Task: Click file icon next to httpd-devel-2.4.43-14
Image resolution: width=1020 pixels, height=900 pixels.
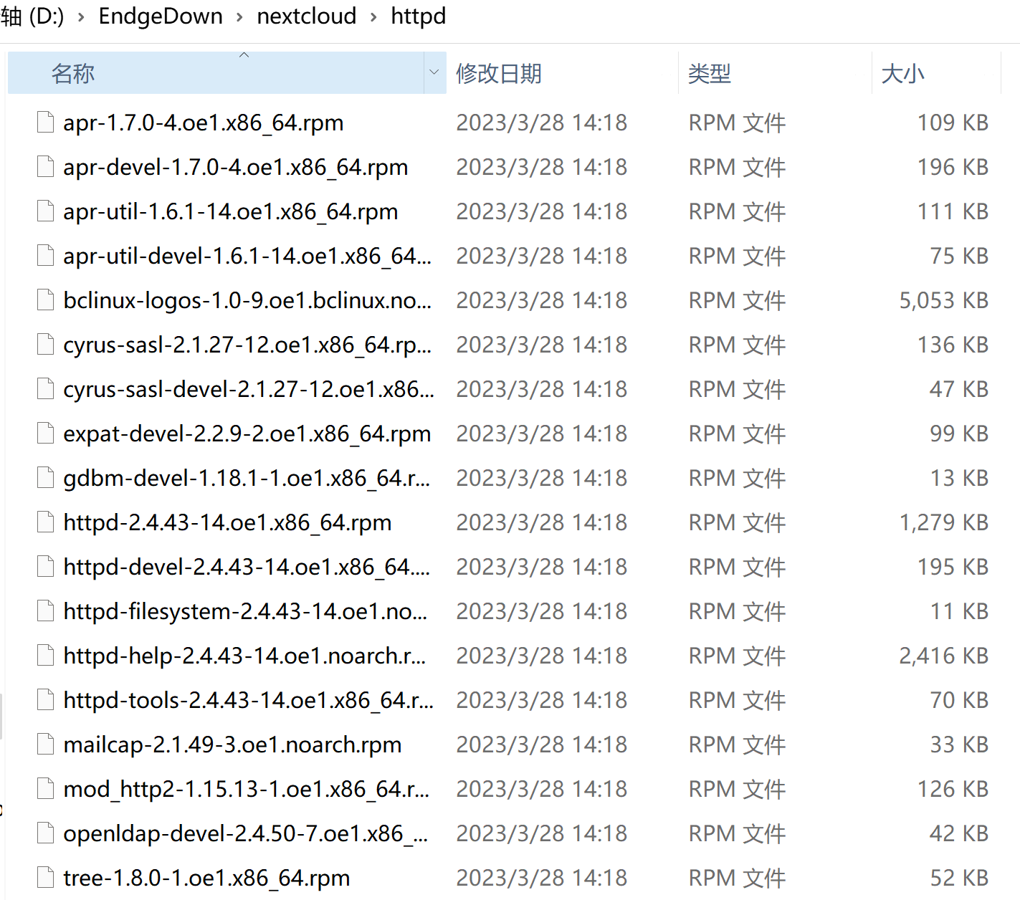Action: (45, 567)
